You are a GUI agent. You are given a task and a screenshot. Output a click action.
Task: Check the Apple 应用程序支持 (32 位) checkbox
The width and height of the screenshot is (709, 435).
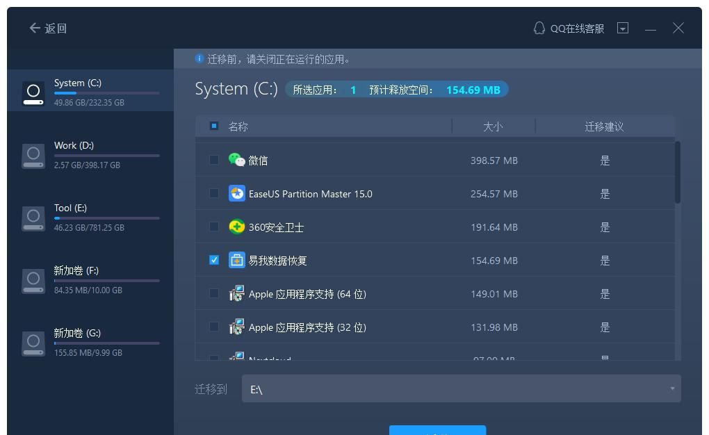click(x=214, y=327)
